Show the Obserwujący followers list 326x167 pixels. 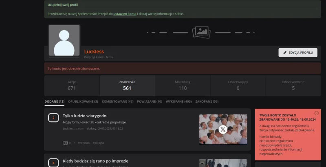click(x=238, y=85)
